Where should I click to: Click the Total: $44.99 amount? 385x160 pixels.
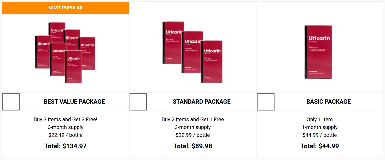pyautogui.click(x=320, y=146)
